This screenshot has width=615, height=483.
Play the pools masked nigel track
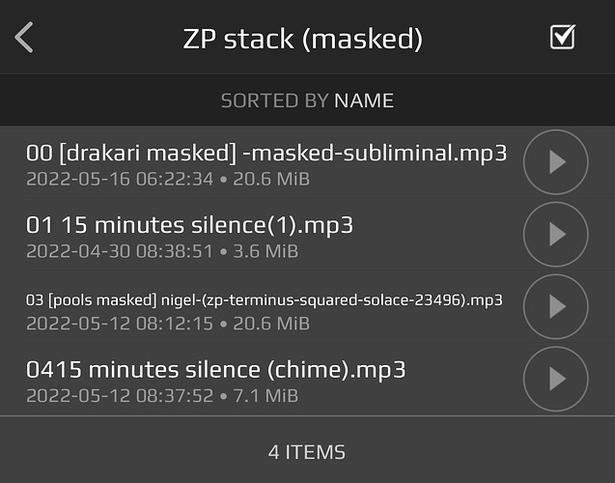pos(556,306)
